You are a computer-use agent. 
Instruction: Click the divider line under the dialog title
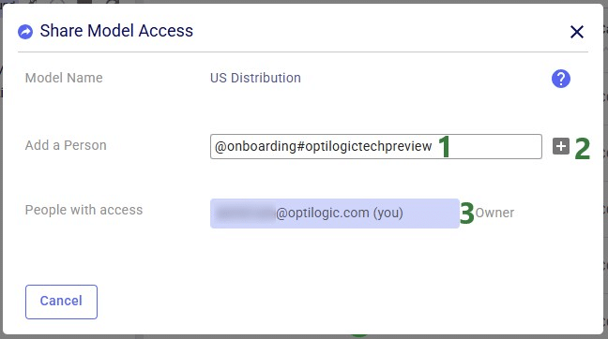pyautogui.click(x=303, y=52)
